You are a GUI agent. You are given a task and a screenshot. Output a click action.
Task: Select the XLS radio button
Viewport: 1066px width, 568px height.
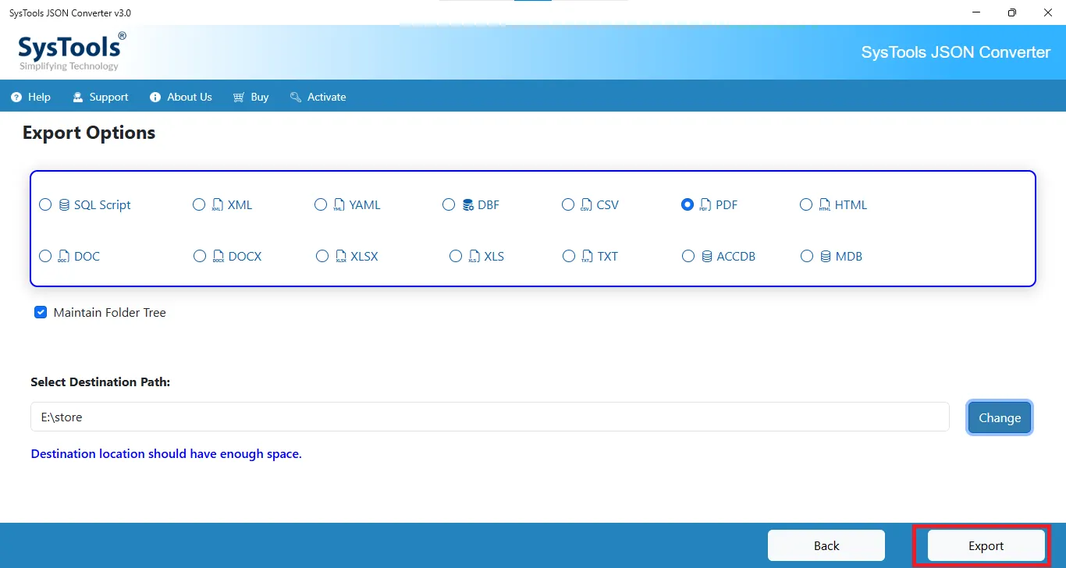456,256
